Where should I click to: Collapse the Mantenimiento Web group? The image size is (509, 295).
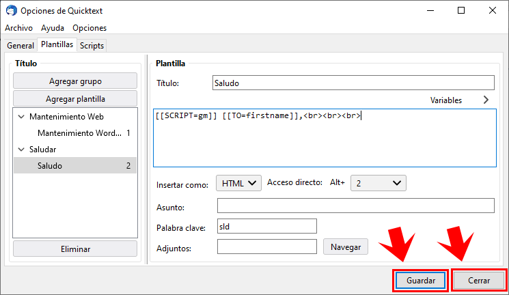click(x=21, y=117)
